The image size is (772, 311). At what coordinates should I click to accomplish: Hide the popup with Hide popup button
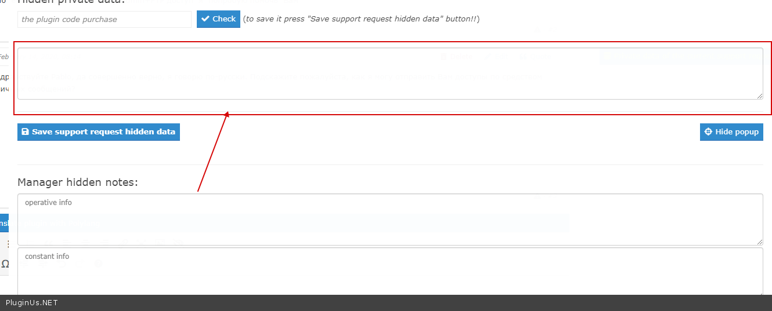click(x=731, y=132)
